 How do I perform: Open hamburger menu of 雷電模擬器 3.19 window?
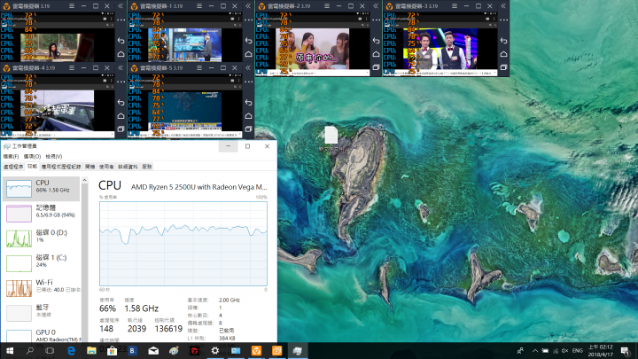point(72,6)
